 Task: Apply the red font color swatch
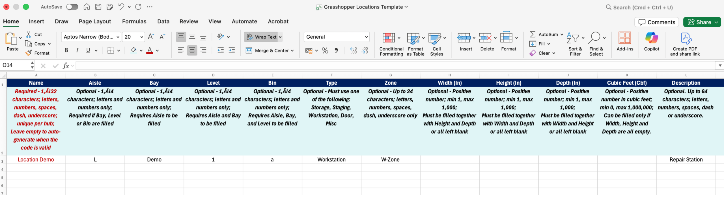click(x=150, y=50)
